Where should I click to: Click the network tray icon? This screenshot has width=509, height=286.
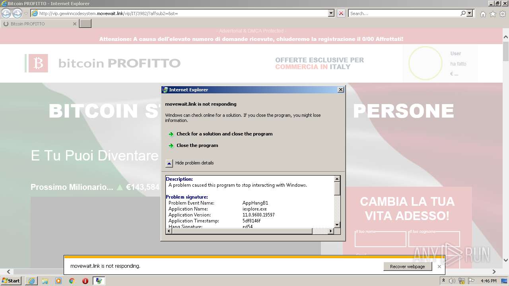[x=462, y=281]
